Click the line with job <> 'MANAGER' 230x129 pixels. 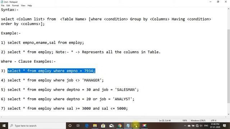click(52, 80)
